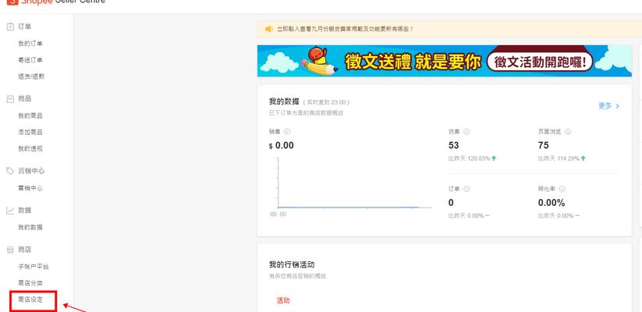
Task: Open 退货/退款 in the sidebar
Action: pos(31,76)
